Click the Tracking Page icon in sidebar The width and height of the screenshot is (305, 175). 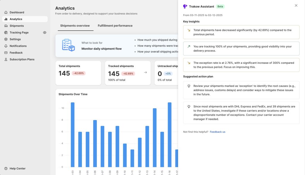click(6, 33)
